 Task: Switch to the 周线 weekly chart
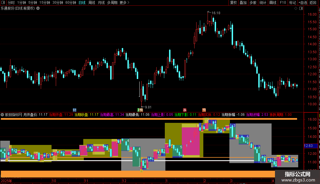tap(92, 3)
